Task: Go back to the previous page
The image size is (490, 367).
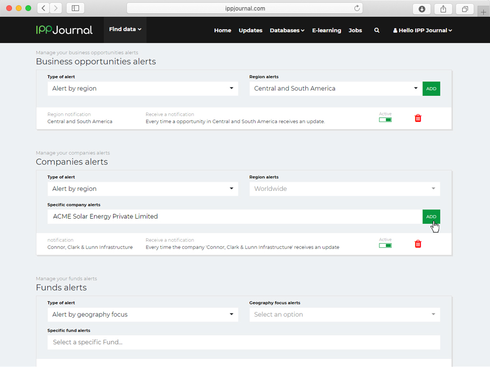Action: (x=44, y=8)
